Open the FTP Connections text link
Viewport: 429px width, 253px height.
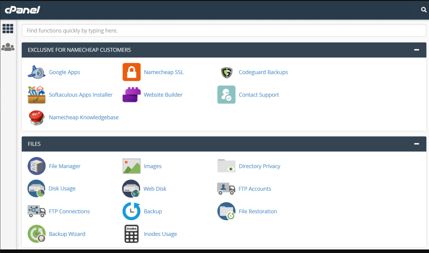point(69,211)
